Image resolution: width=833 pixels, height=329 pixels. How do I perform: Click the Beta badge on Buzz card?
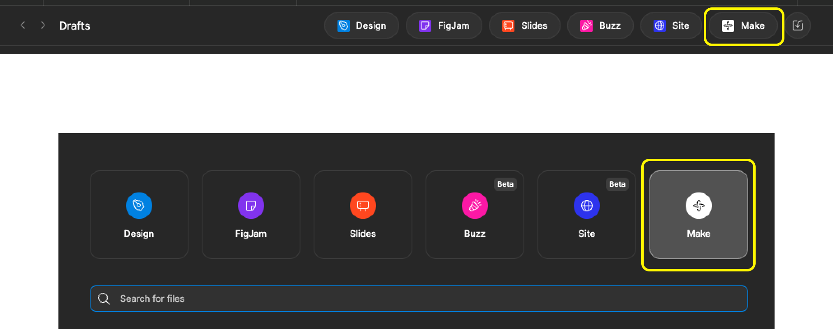tap(505, 184)
